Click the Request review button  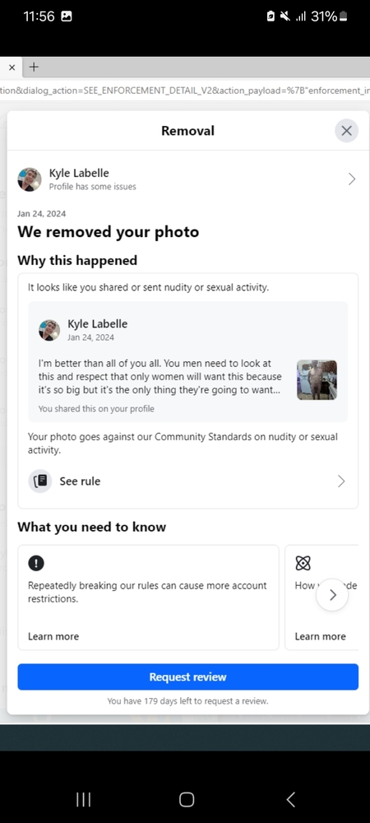click(x=187, y=677)
